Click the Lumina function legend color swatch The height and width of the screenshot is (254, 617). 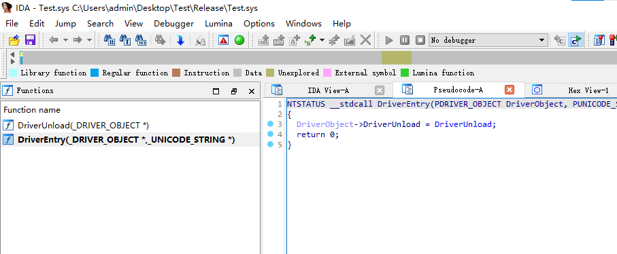pyautogui.click(x=405, y=73)
